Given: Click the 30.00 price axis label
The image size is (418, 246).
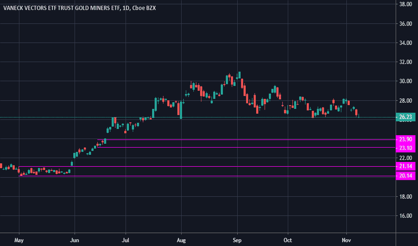Looking at the screenshot, I should (x=405, y=81).
